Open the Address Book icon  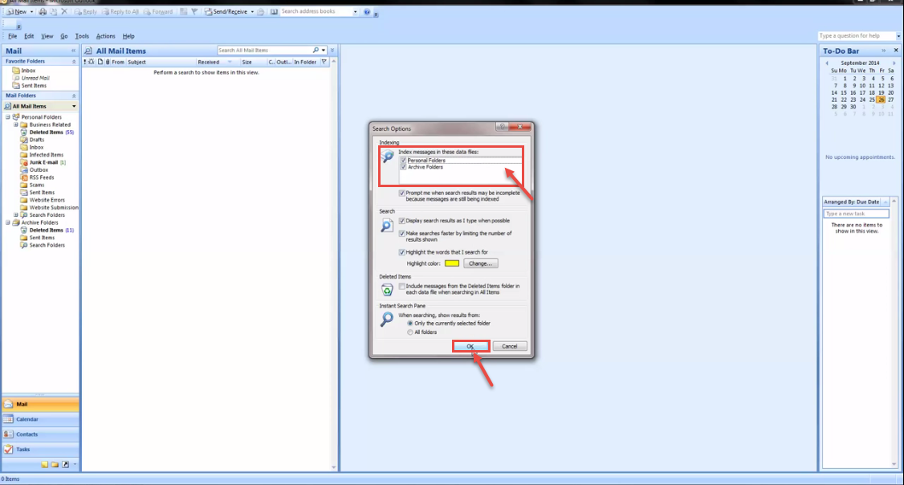[x=274, y=11]
